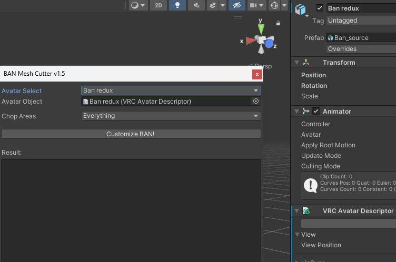Click the Transform header title
The image size is (396, 262).
pyautogui.click(x=339, y=63)
